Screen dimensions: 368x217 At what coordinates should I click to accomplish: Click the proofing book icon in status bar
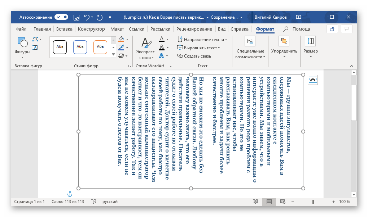coord(93,202)
